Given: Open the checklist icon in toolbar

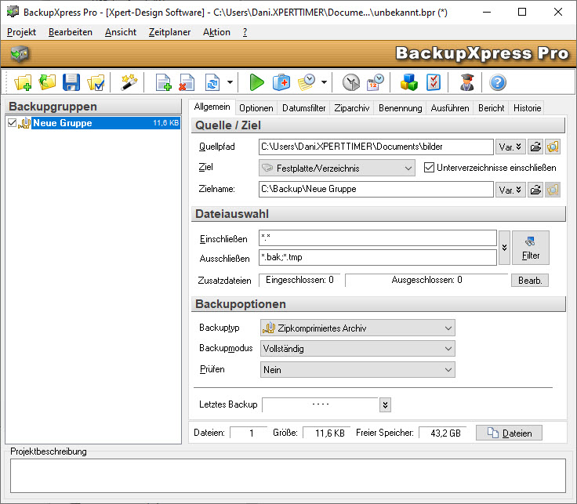Looking at the screenshot, I should tap(433, 82).
